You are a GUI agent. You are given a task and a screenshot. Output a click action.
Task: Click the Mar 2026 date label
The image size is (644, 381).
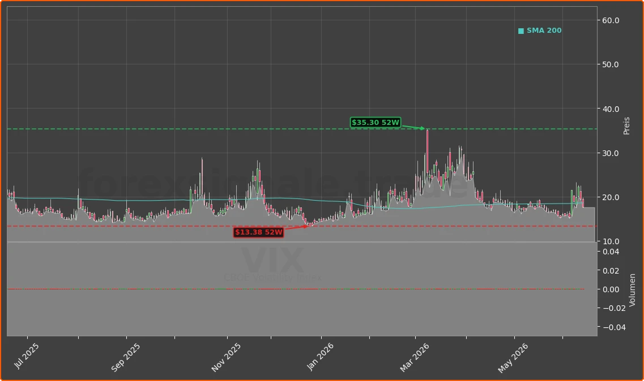(414, 358)
